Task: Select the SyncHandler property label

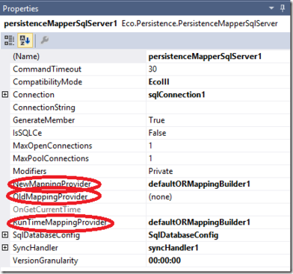Action: [x=35, y=248]
